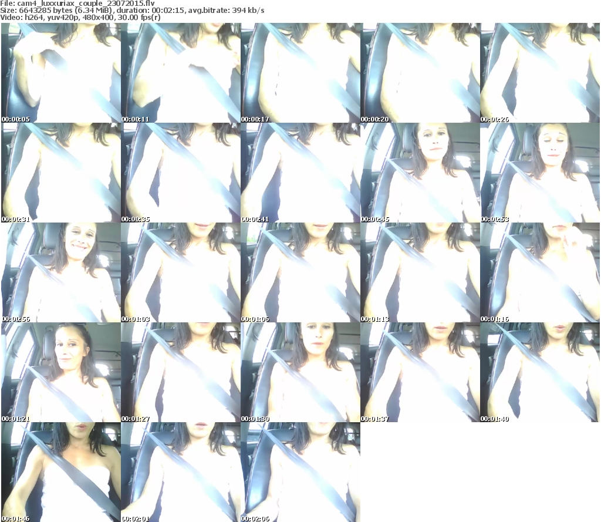
Task: Choose the thumbnail stamped 00:01:21
Action: point(61,372)
